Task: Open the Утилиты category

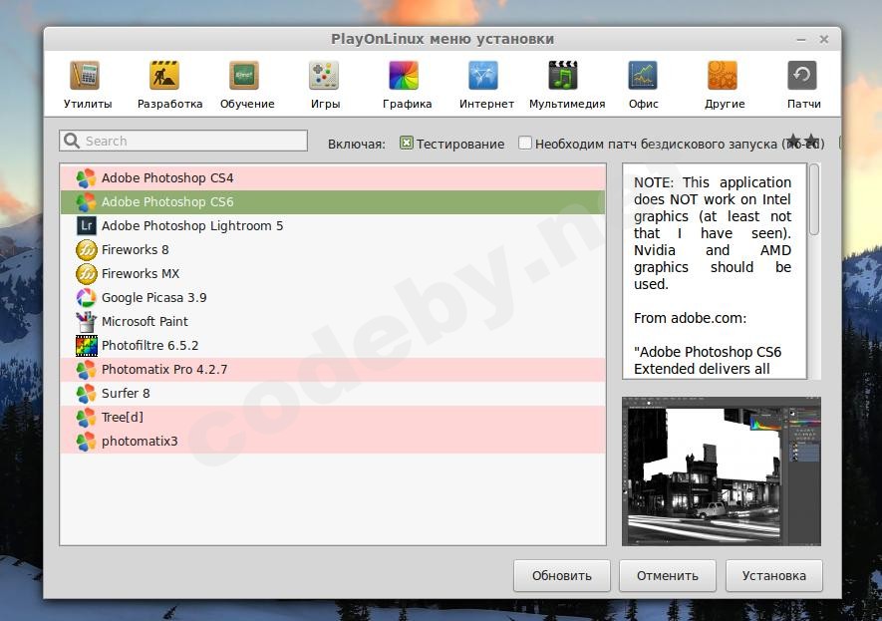Action: [x=86, y=85]
